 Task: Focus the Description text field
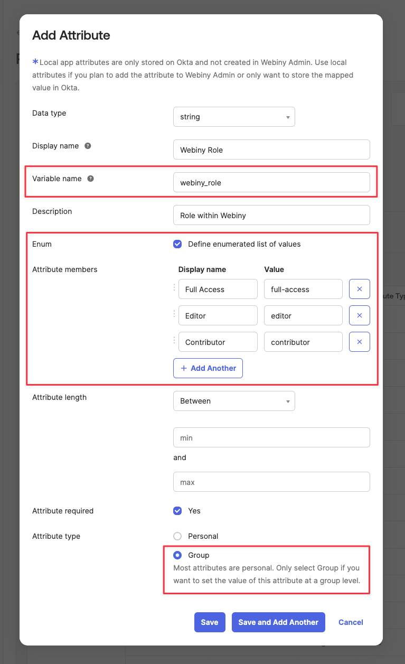pos(271,215)
